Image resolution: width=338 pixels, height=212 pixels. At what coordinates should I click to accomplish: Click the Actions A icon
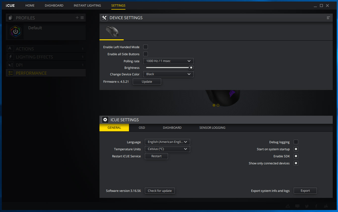(10, 49)
